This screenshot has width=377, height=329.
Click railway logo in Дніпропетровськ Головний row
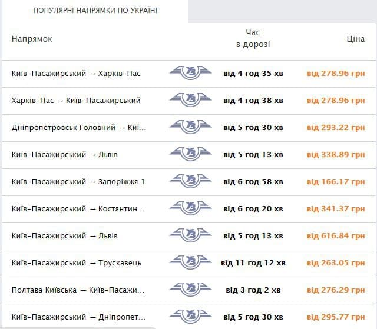tap(190, 128)
